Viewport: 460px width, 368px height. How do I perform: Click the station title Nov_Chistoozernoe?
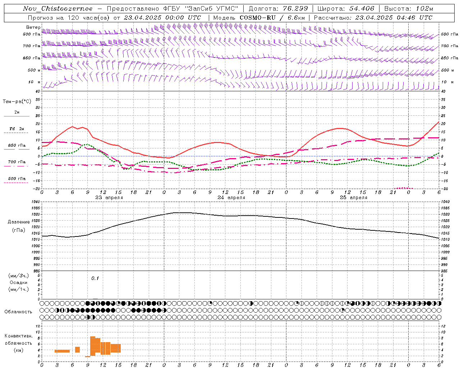coord(58,9)
